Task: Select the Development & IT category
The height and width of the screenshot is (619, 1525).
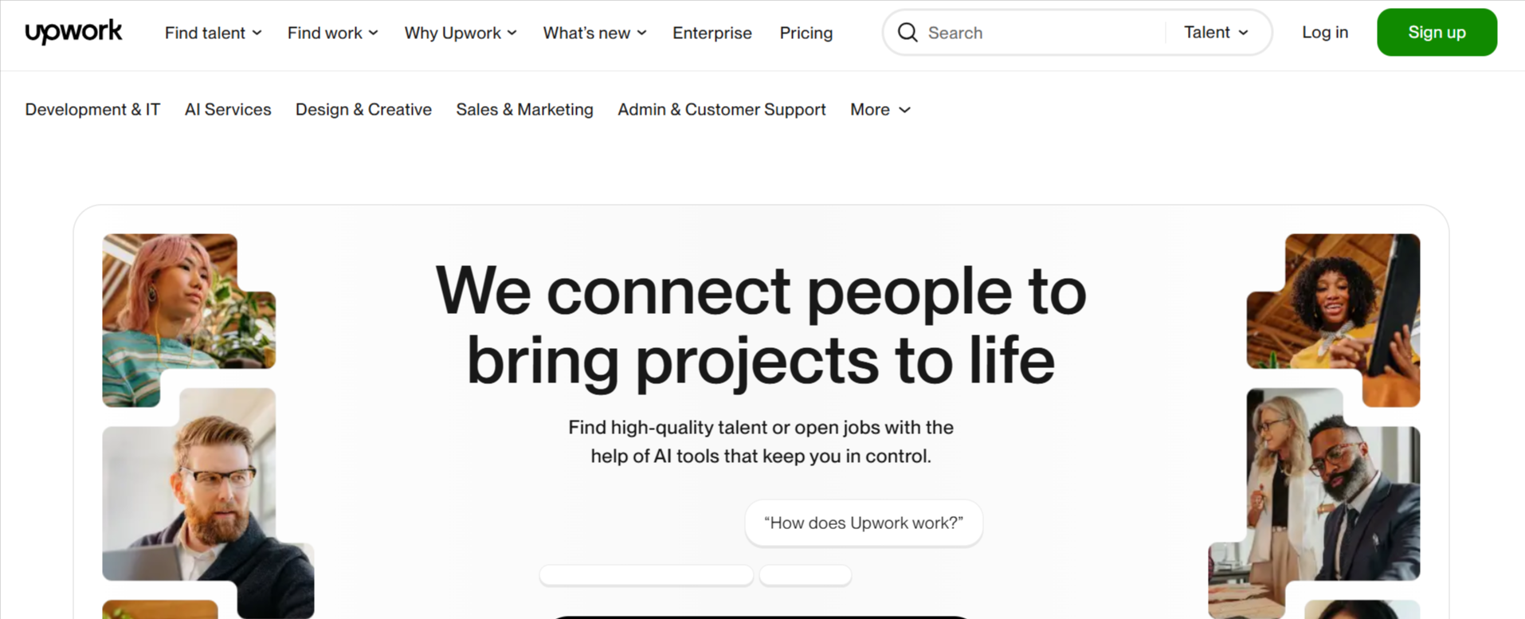Action: coord(92,109)
